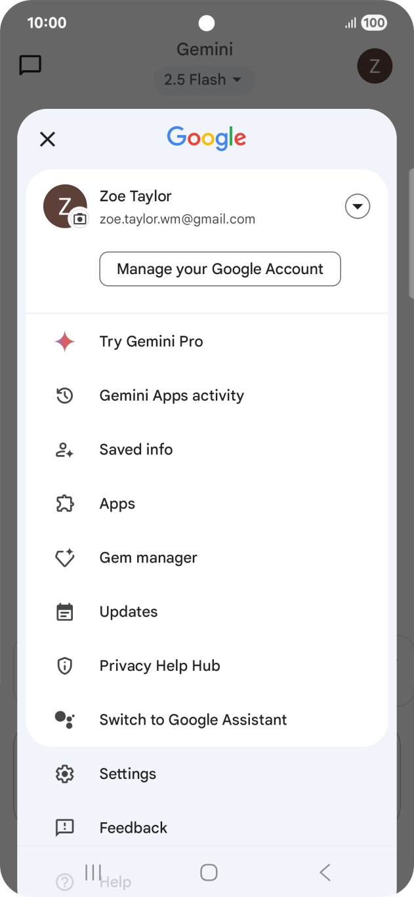The width and height of the screenshot is (414, 897).
Task: Expand the account switcher arrow
Action: (x=358, y=207)
